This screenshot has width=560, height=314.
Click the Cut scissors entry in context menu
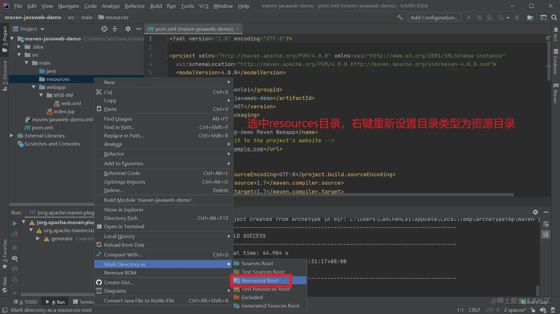pyautogui.click(x=164, y=92)
